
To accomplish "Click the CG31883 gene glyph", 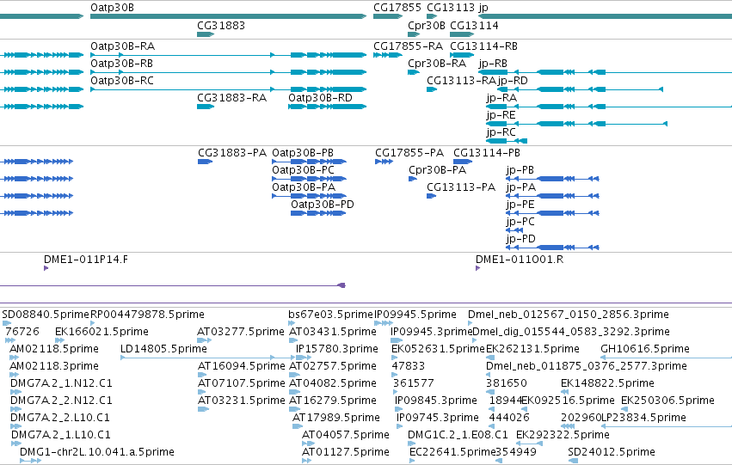I will tap(206, 34).
